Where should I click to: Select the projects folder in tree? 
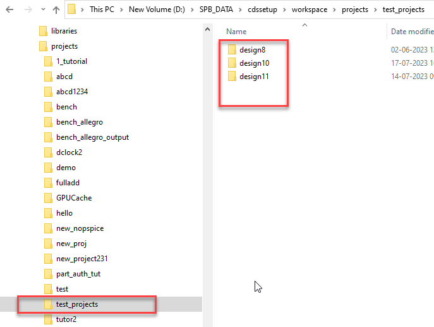[x=64, y=46]
